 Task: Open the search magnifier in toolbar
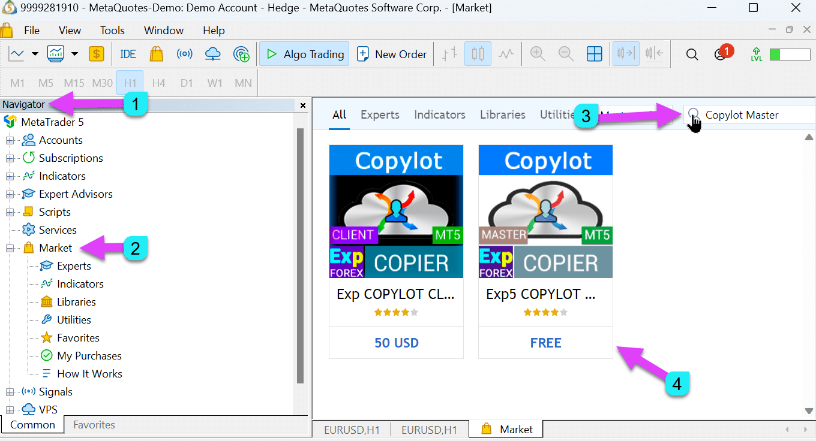[x=692, y=55]
